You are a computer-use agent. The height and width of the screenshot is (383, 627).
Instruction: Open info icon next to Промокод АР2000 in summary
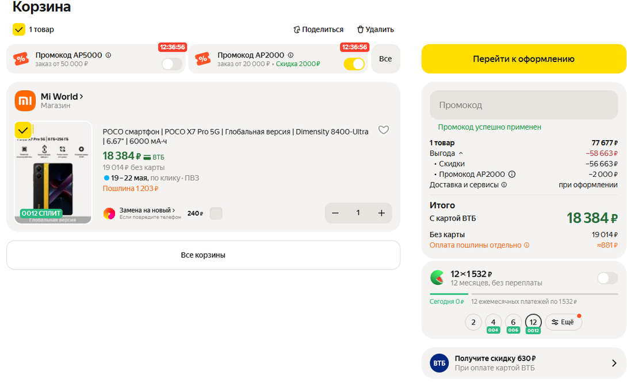[512, 175]
